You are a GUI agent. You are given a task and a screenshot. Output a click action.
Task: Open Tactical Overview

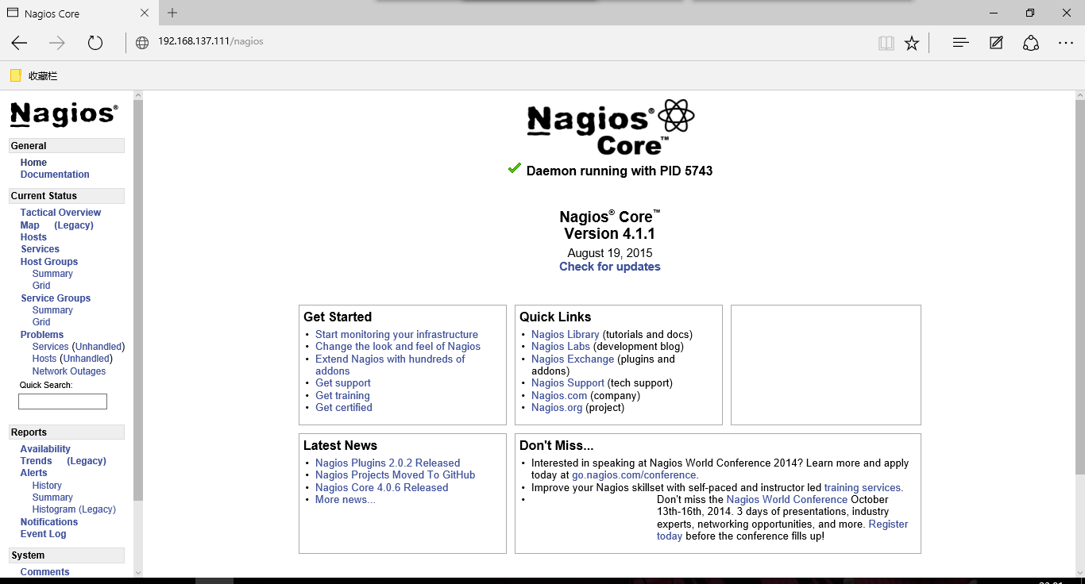tap(60, 213)
